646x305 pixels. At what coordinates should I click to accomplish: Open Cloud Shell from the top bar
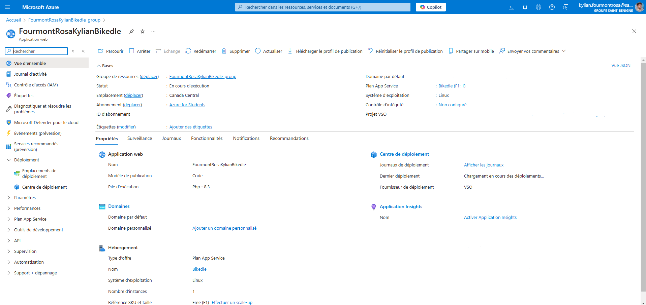tap(512, 7)
